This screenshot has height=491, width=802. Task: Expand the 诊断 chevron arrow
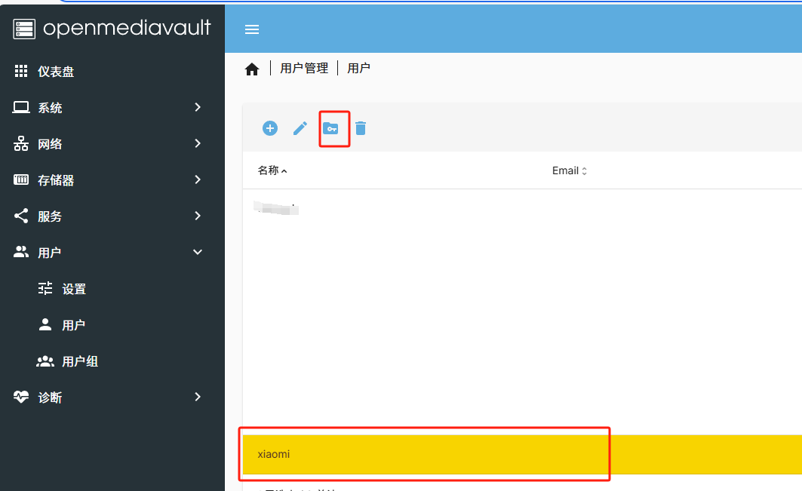point(198,397)
